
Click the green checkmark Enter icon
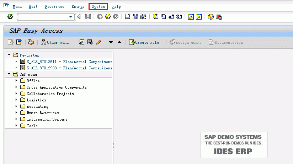pyautogui.click(x=10, y=17)
